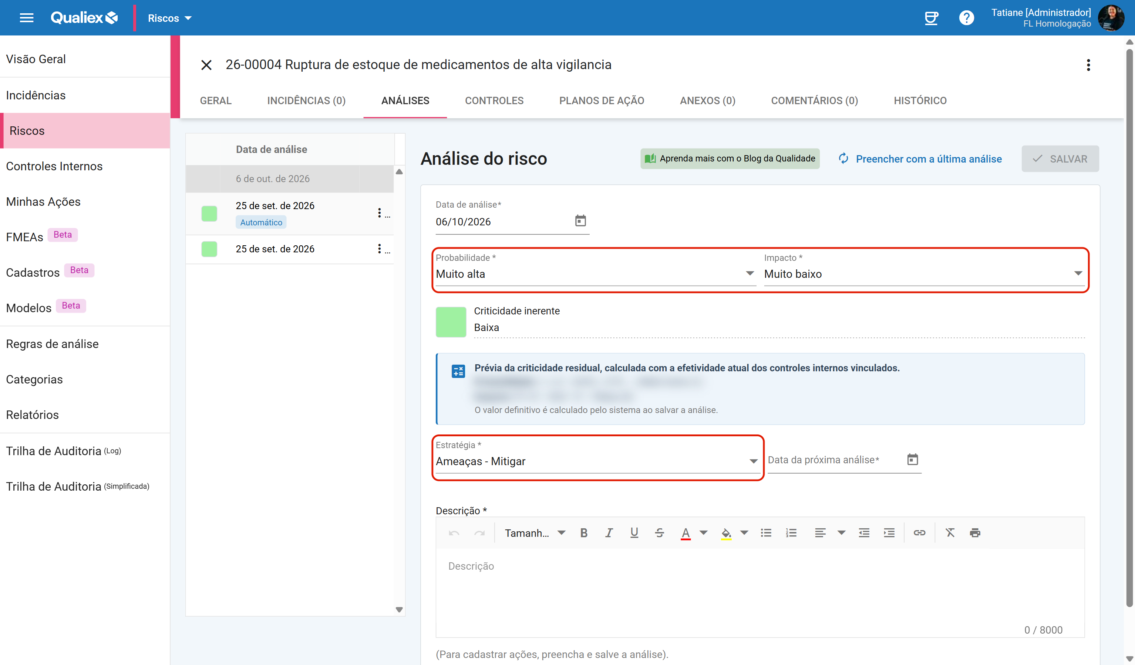Open the hamburger navigation menu

(x=27, y=18)
